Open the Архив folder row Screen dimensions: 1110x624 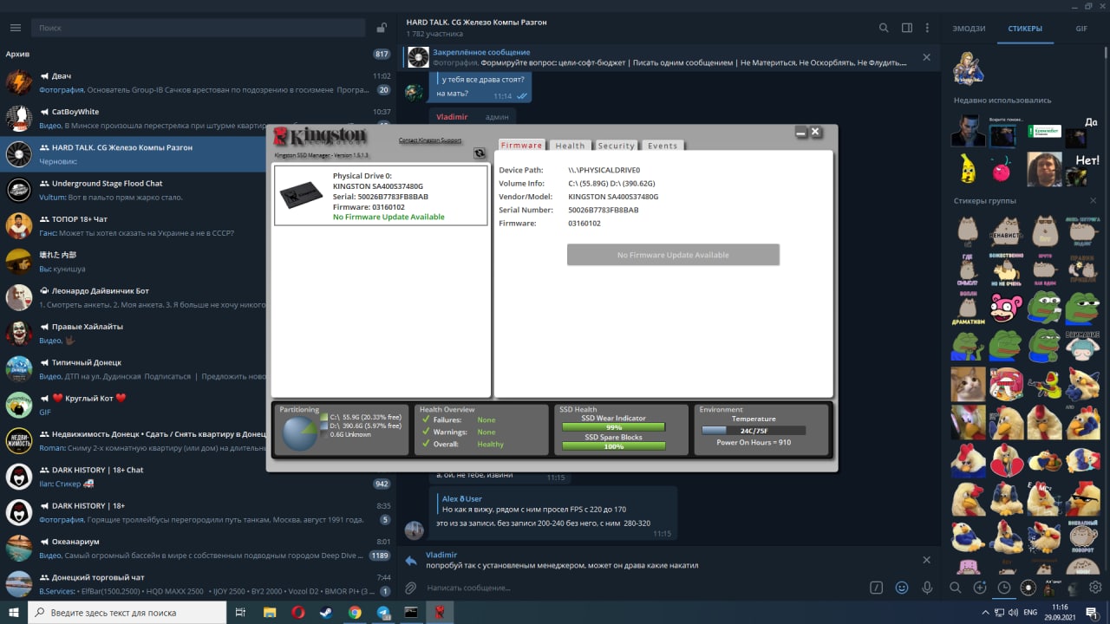tap(198, 54)
